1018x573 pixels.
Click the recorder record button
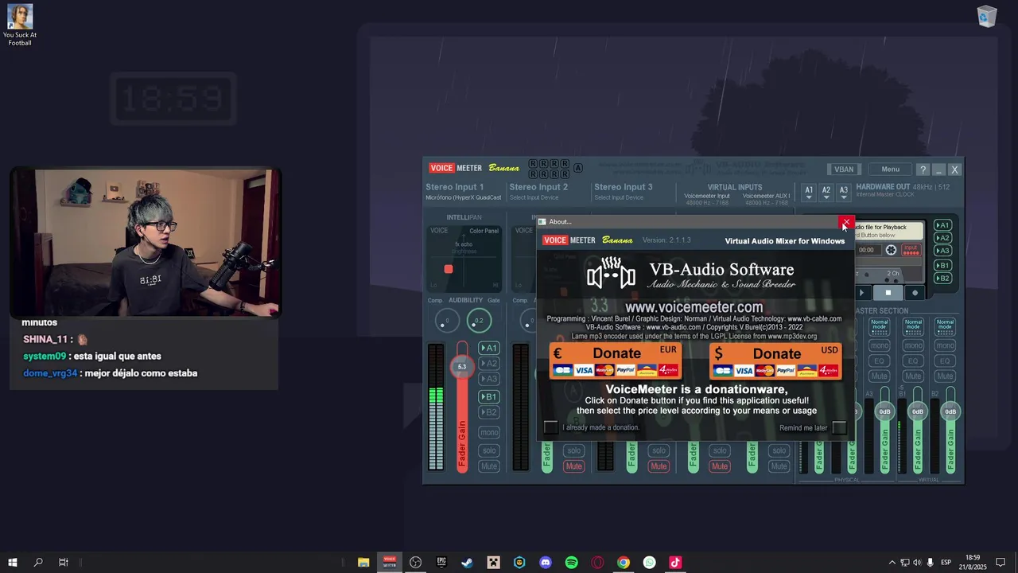(915, 293)
